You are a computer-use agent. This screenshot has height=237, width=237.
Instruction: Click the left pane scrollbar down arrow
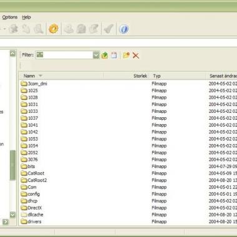pos(12,215)
